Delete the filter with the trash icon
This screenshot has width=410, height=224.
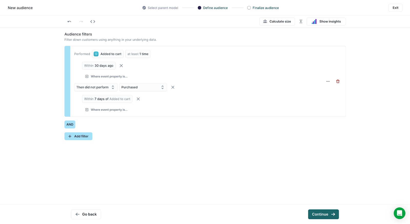[x=338, y=81]
